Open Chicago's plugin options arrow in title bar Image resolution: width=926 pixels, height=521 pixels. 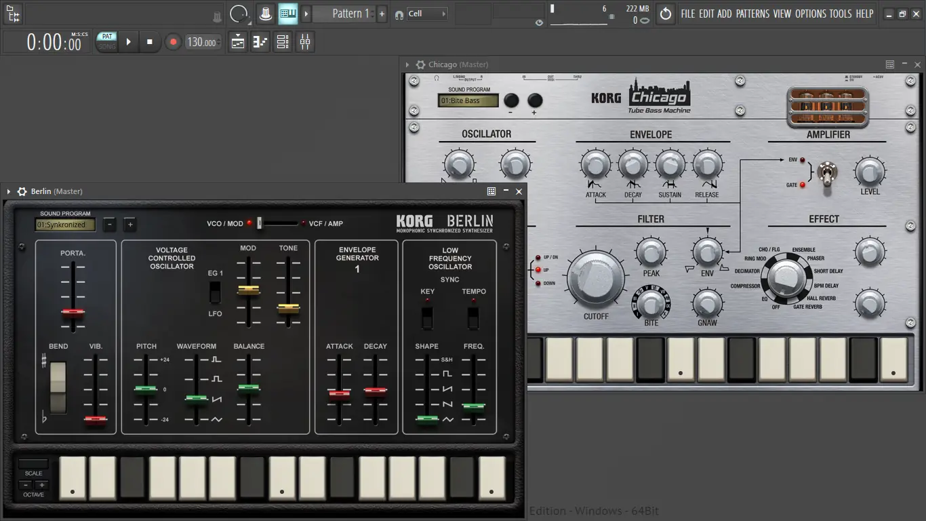tap(407, 65)
